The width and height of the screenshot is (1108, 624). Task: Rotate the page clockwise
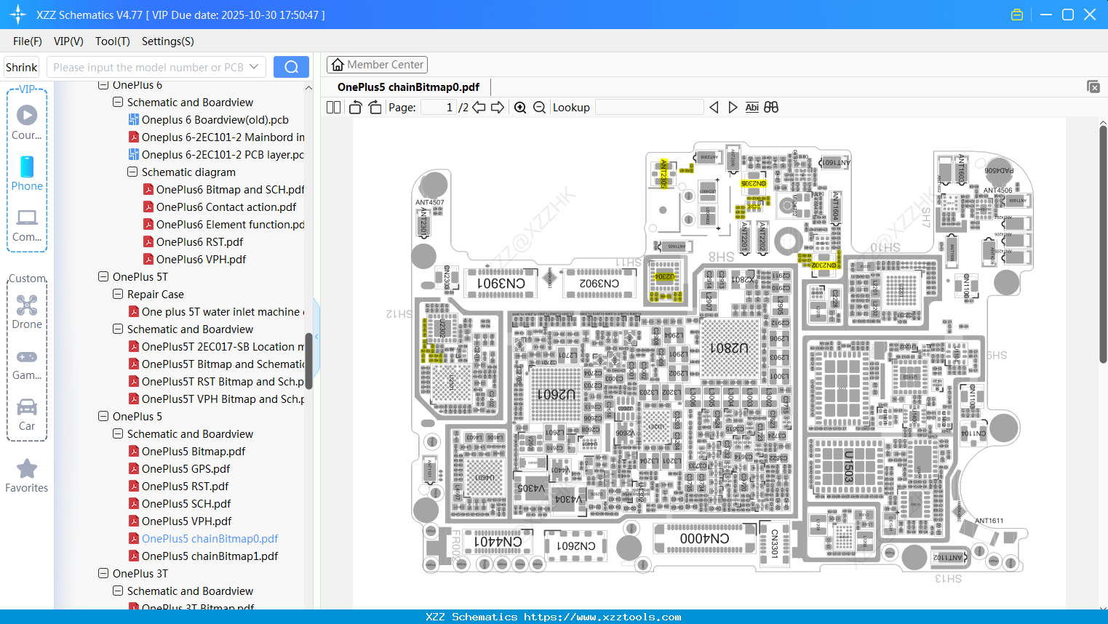375,108
